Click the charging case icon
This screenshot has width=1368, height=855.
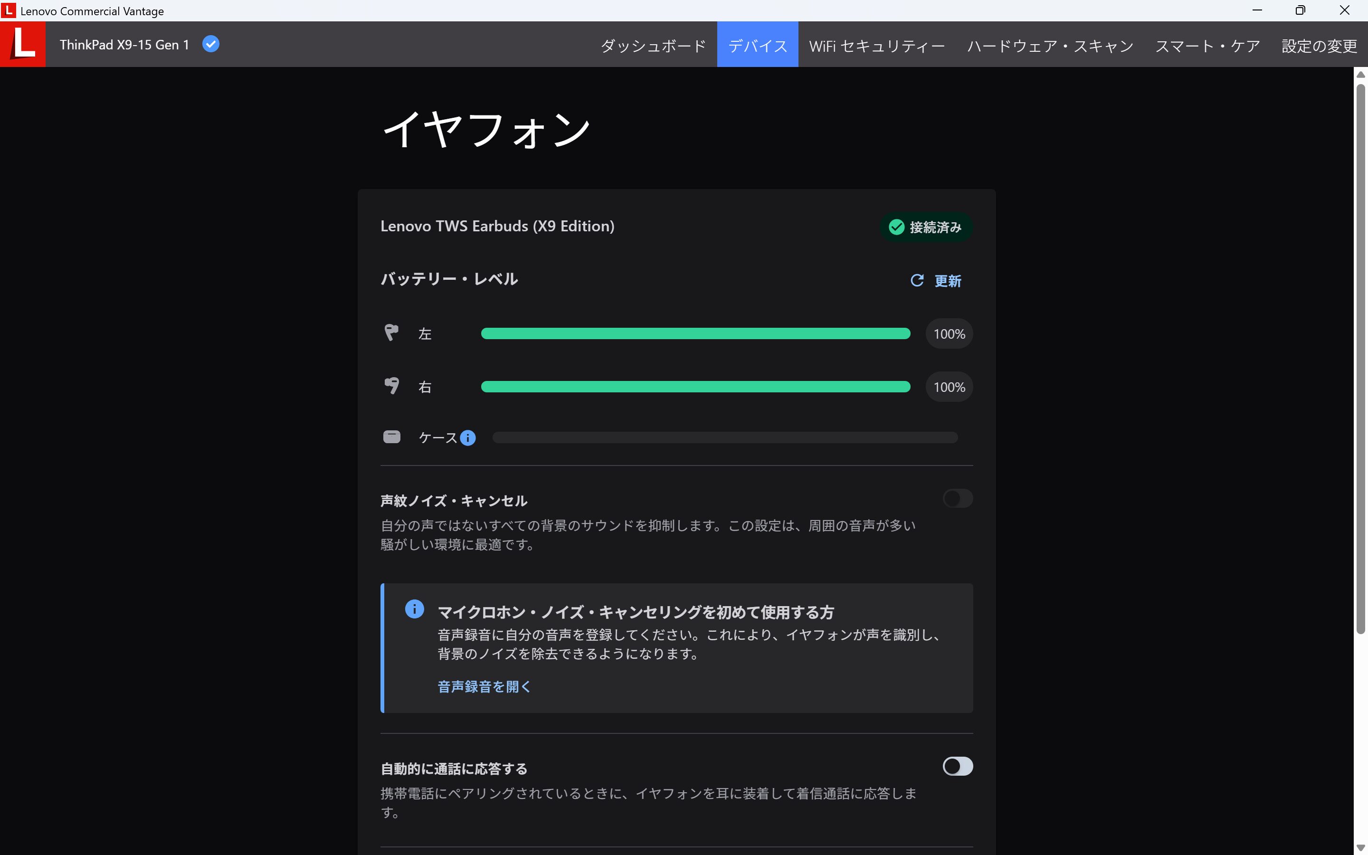point(392,437)
